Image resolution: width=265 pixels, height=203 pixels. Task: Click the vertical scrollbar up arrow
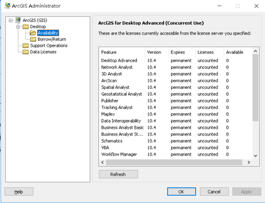click(255, 51)
